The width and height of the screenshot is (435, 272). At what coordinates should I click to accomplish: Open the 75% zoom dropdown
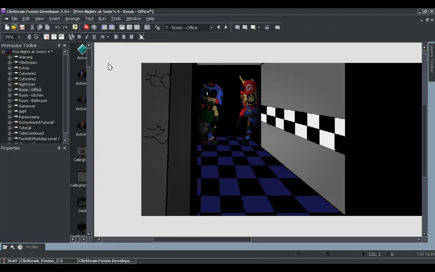click(x=19, y=37)
